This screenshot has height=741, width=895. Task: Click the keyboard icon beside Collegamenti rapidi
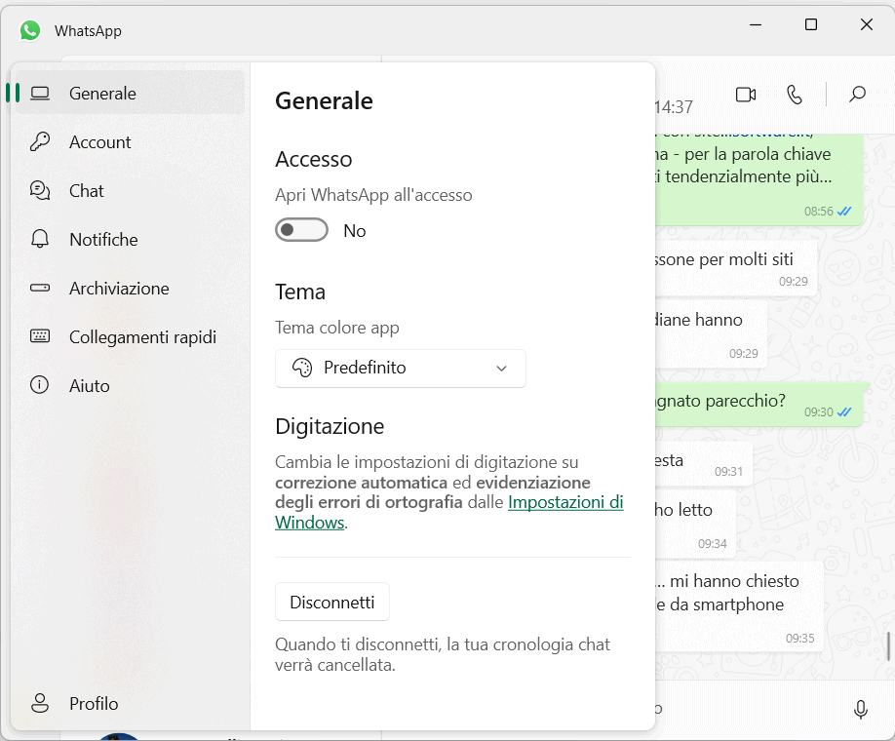pyautogui.click(x=40, y=335)
